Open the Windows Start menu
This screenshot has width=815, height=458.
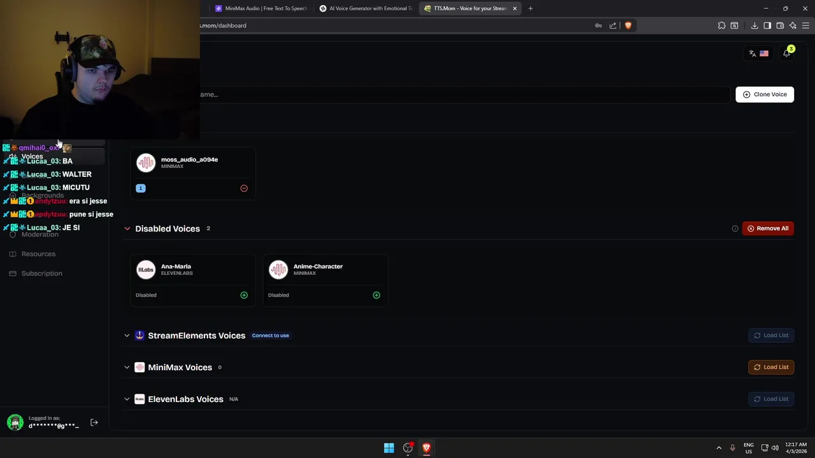coord(389,448)
